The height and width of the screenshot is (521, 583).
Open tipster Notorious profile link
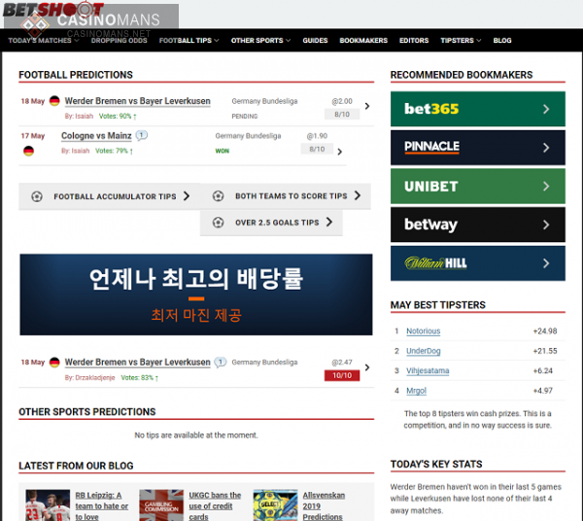423,330
